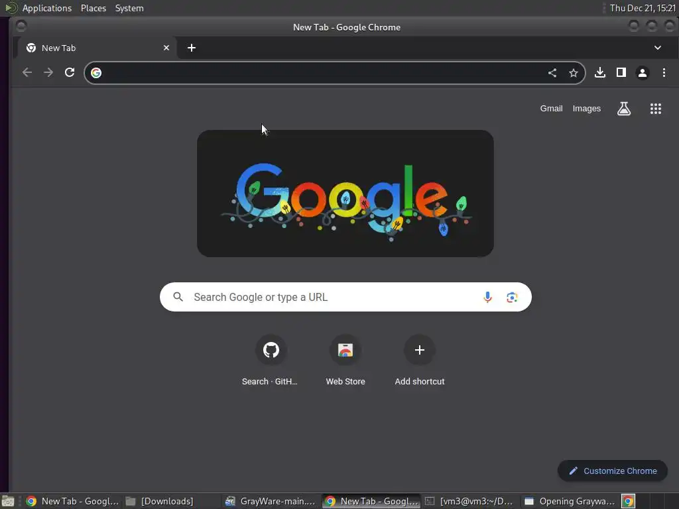Click the Search Google or type a URL box

345,297
